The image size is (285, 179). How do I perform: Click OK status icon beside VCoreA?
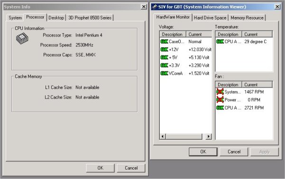(164, 73)
